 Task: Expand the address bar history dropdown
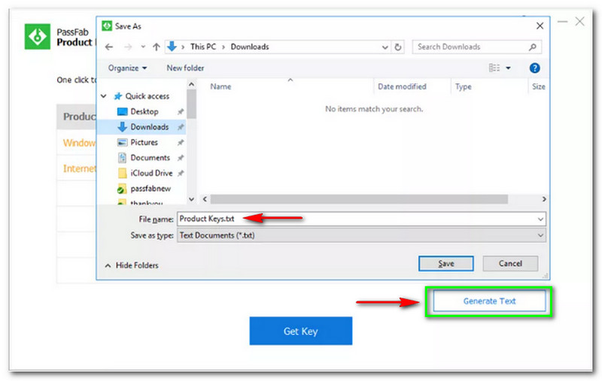(x=385, y=47)
